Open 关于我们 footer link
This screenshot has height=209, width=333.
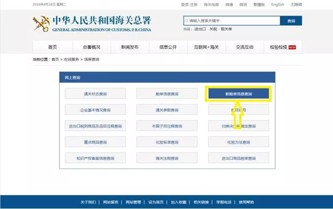88,202
